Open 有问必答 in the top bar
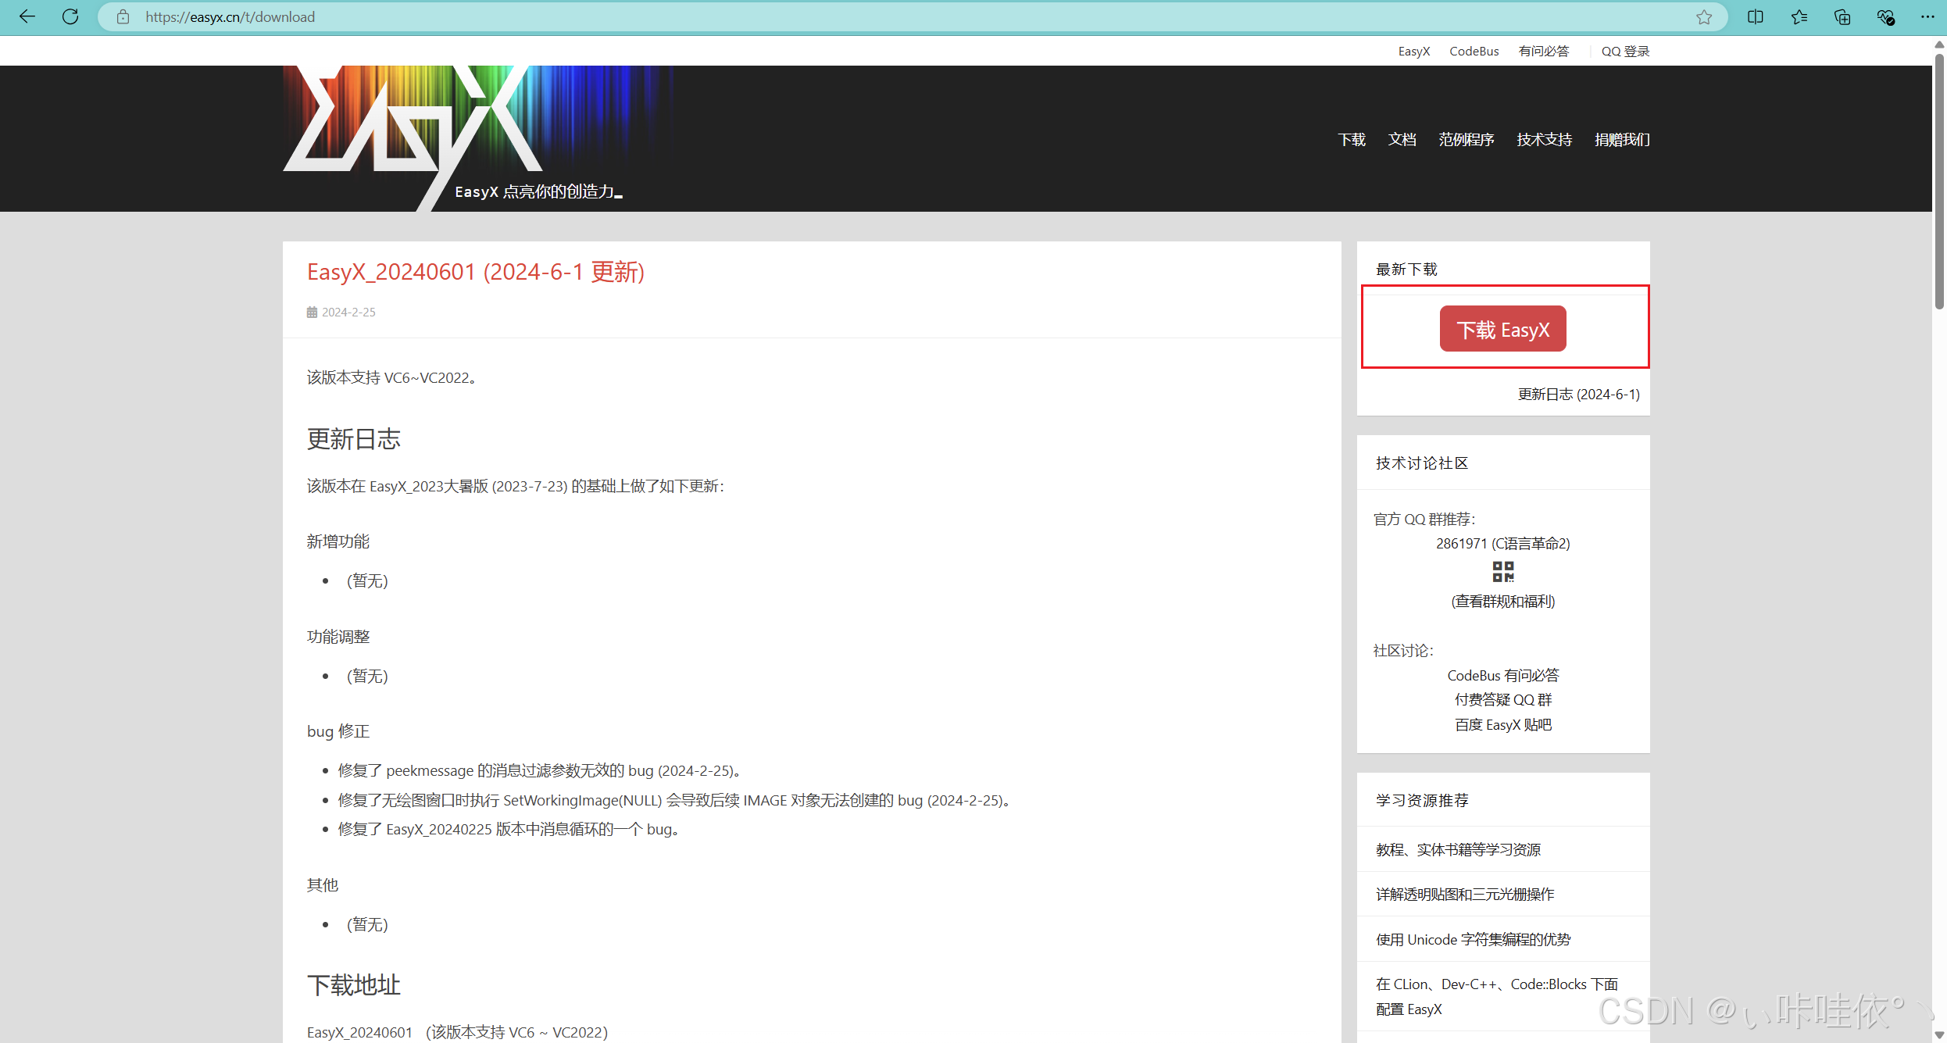 click(1544, 51)
